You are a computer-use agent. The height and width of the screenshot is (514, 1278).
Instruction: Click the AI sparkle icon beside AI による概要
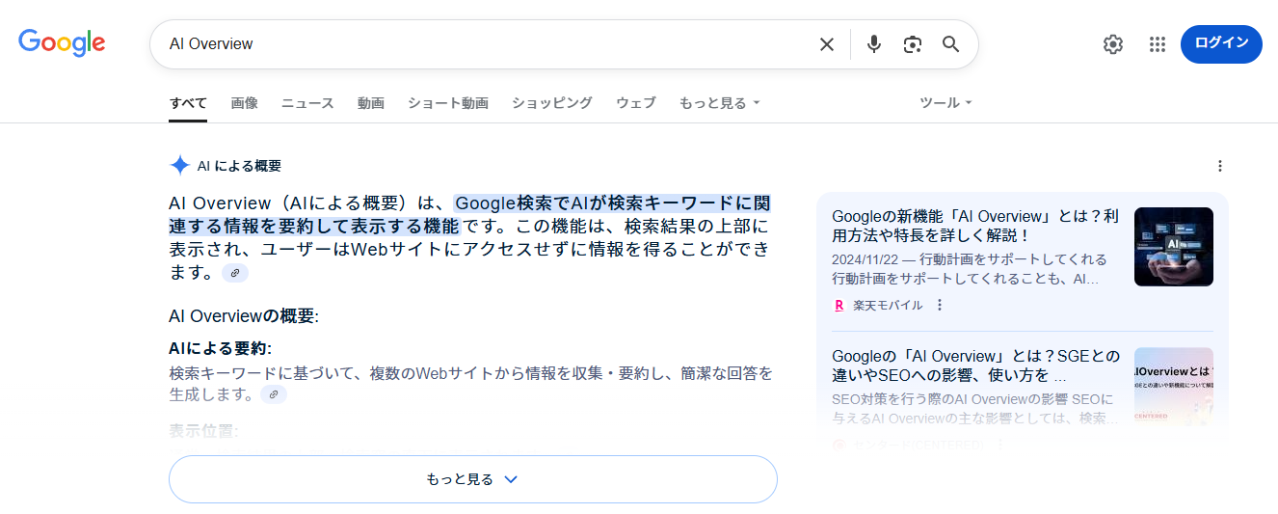(179, 166)
